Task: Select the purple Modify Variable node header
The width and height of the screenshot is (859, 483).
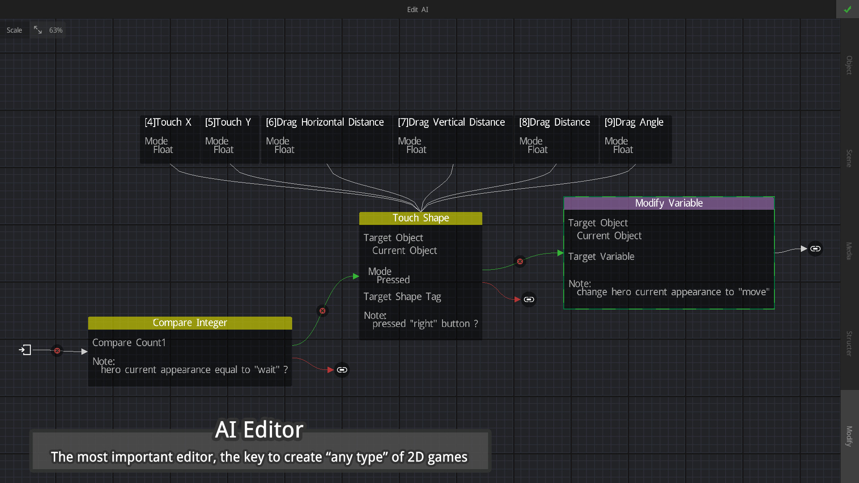Action: tap(668, 203)
